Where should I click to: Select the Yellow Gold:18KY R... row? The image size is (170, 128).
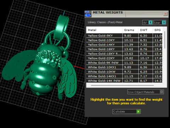click(x=124, y=54)
